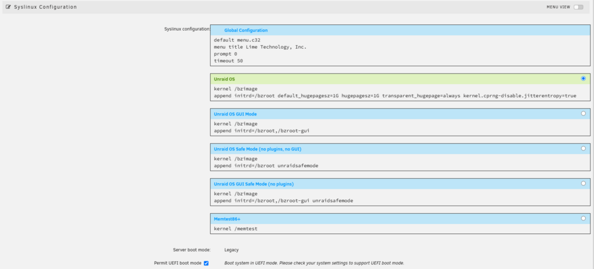
Task: Edit the Unraid OS append line field
Action: point(395,96)
